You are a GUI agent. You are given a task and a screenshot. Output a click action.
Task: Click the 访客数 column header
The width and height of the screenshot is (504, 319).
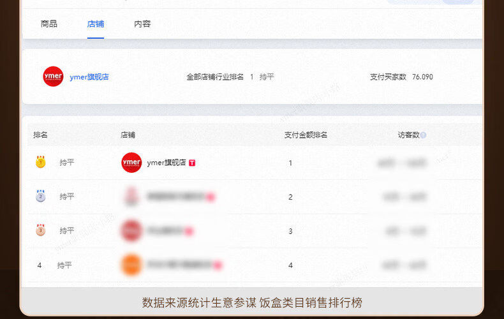(408, 135)
